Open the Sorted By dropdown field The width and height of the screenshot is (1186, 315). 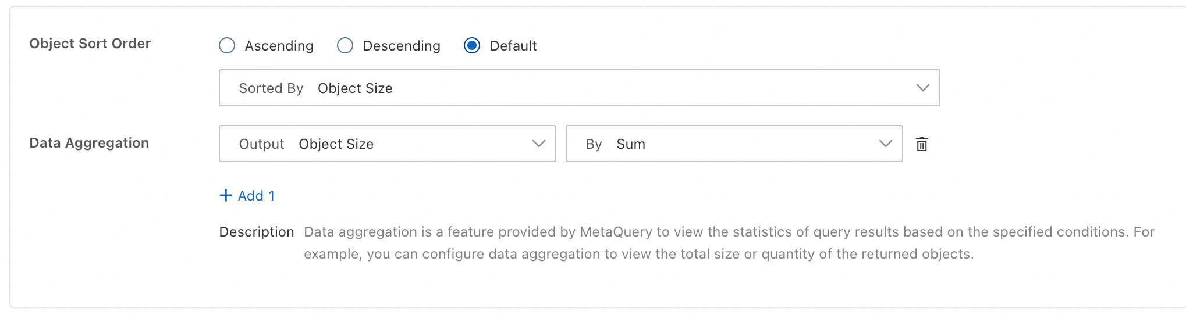[578, 88]
